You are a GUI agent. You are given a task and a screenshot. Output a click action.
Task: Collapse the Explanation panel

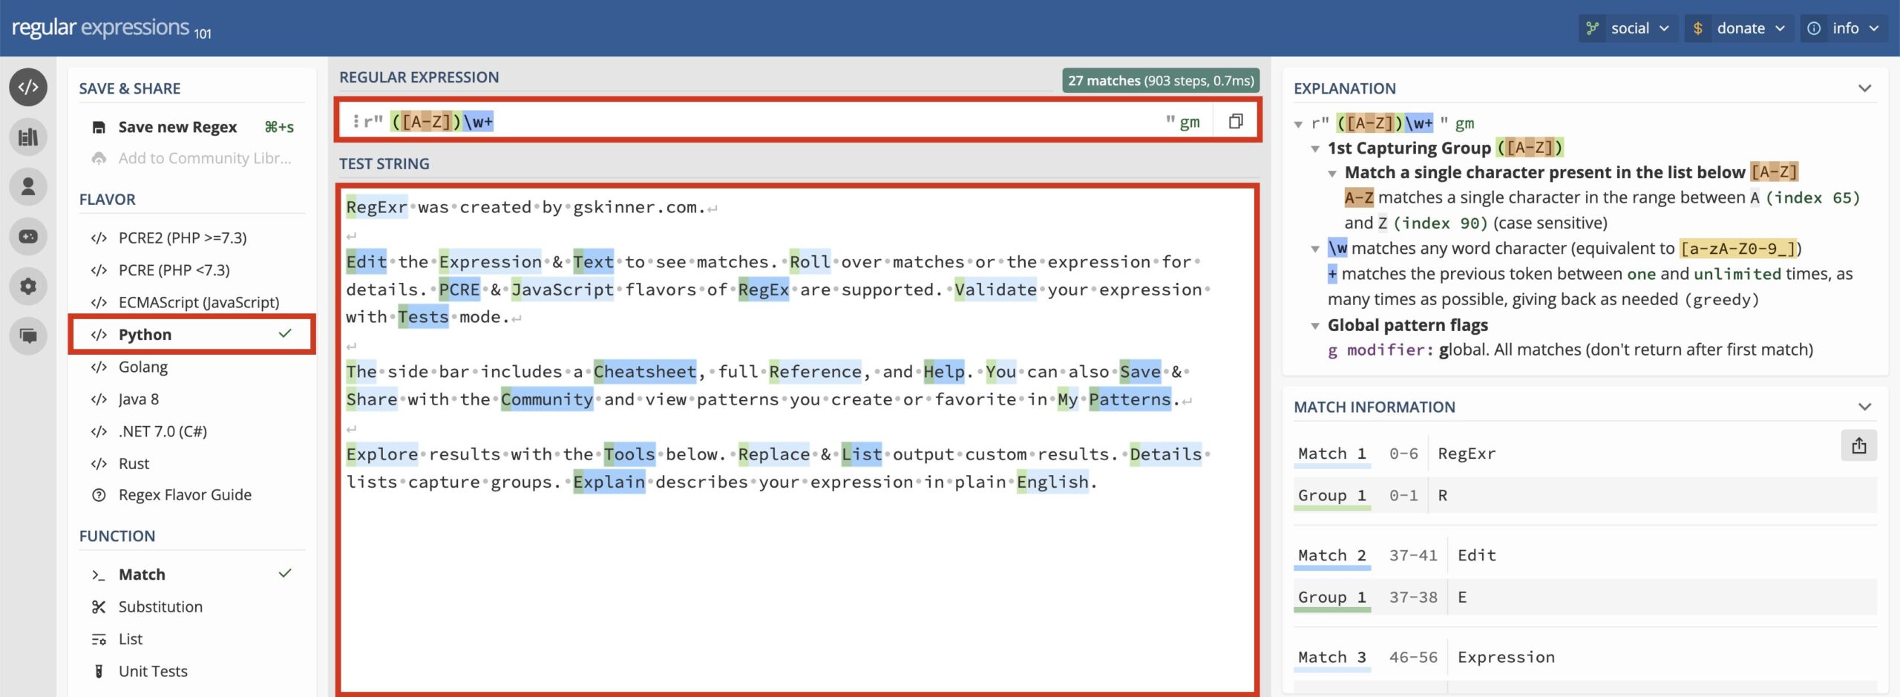[1864, 88]
